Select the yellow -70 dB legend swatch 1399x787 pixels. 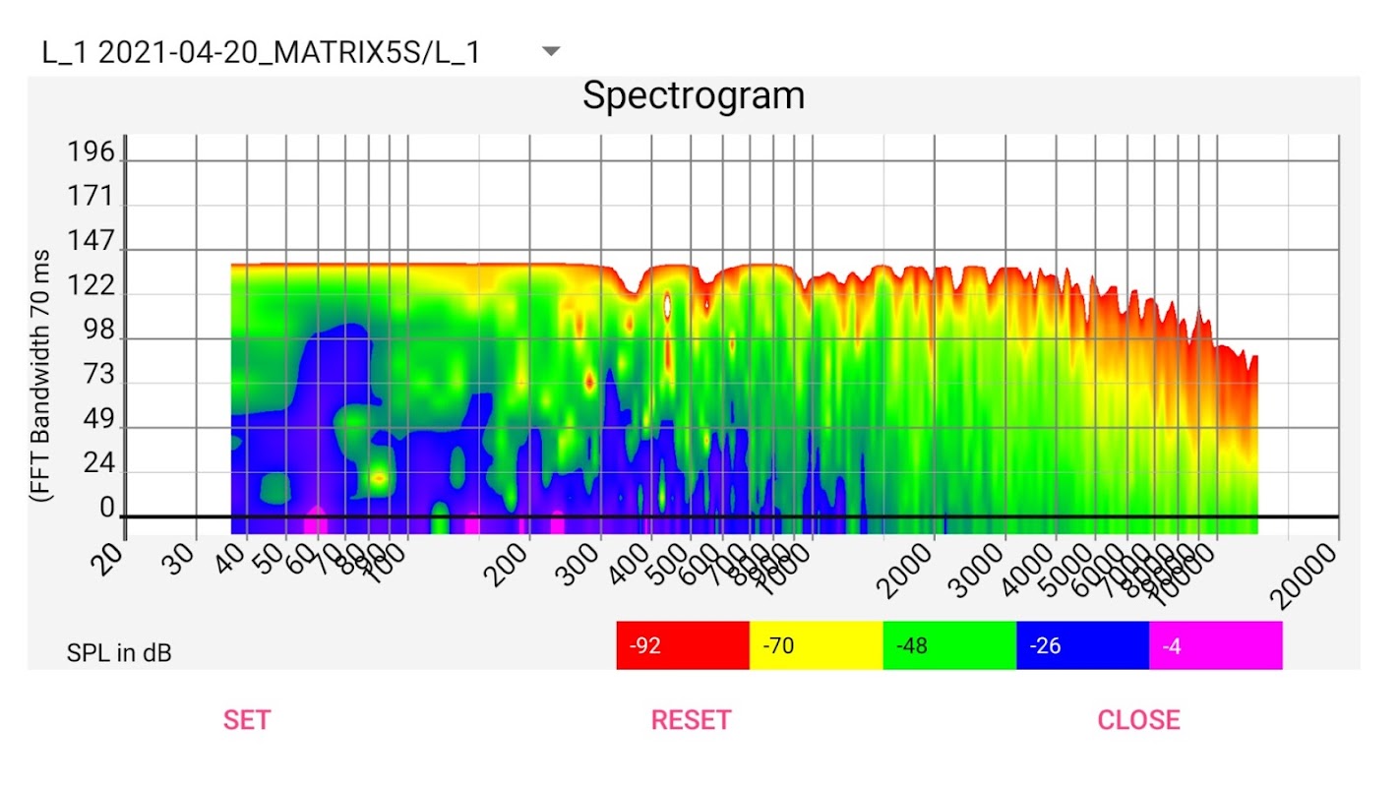[817, 645]
